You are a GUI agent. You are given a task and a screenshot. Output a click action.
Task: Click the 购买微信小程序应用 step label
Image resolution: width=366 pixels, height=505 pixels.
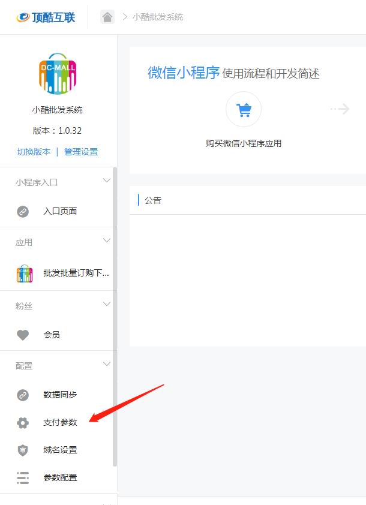[244, 143]
